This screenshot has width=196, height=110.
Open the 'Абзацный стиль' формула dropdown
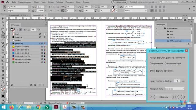tap(175, 89)
